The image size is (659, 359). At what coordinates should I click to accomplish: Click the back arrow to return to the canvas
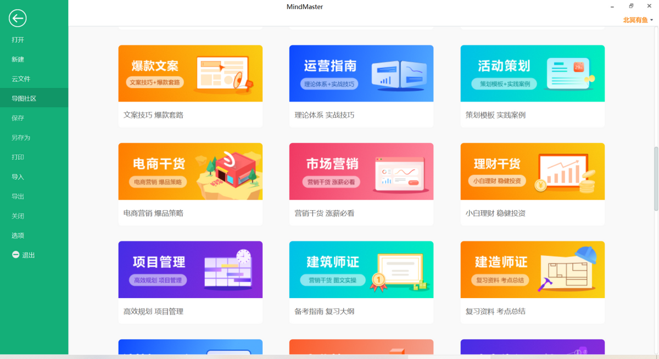click(17, 18)
